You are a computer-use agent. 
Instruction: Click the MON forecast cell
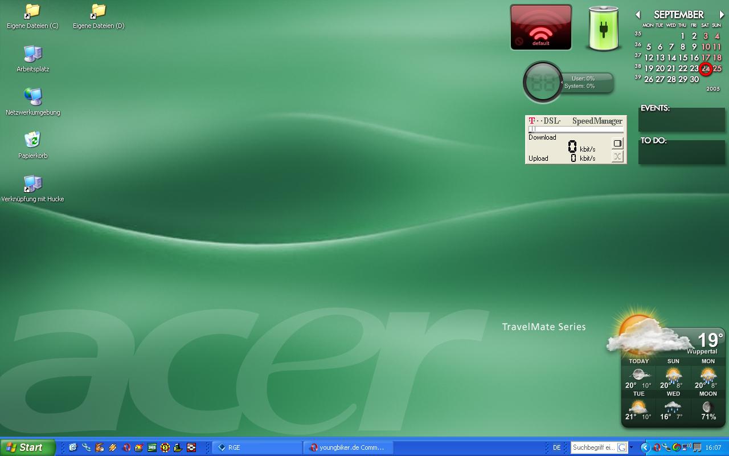click(708, 373)
